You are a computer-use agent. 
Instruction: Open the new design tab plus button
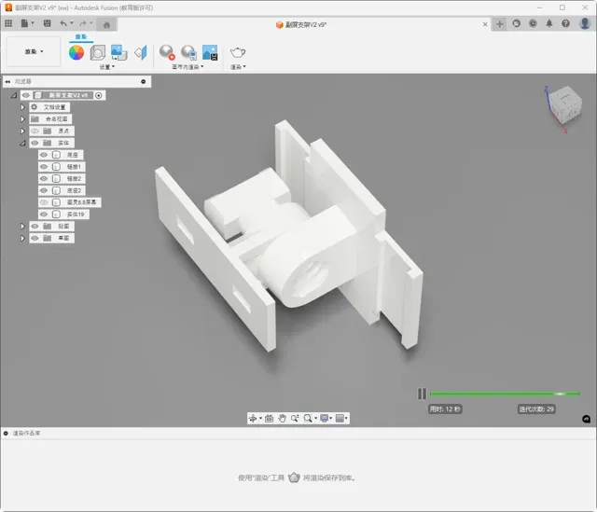500,24
